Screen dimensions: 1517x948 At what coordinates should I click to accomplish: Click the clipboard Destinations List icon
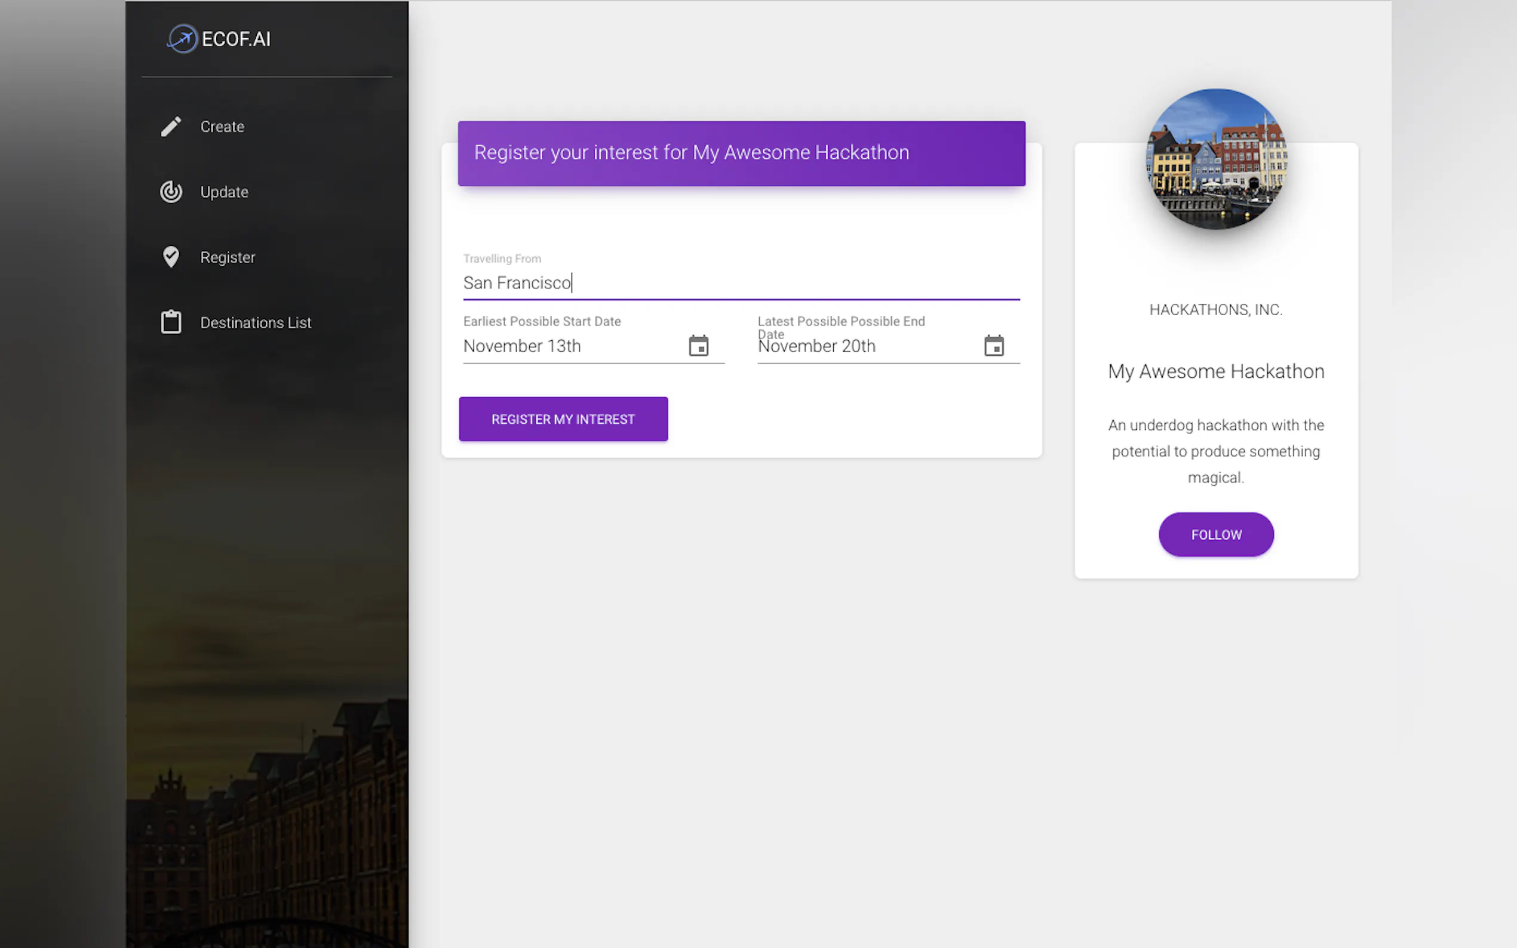tap(171, 322)
